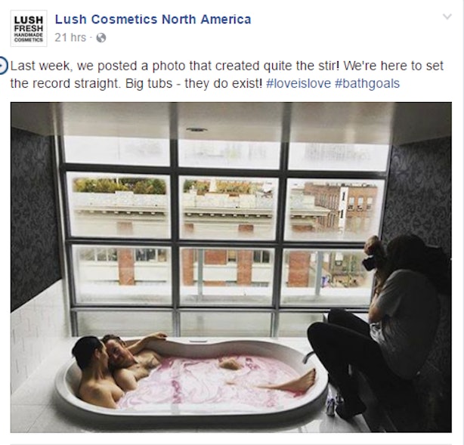Follow the #bathgoals hashtag
Screen dimensions: 464x445
367,83
